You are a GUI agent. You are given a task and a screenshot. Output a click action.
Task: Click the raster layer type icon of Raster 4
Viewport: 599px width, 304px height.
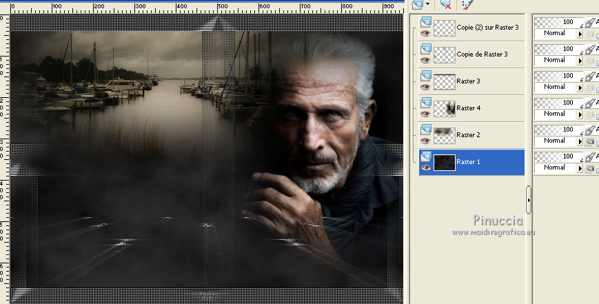425,103
